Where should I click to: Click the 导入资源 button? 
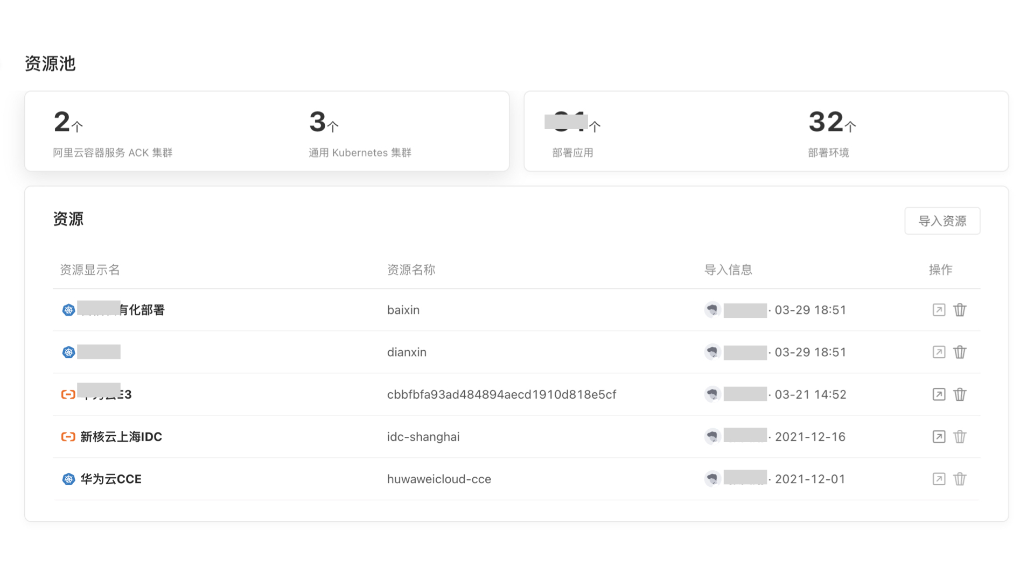pos(942,221)
